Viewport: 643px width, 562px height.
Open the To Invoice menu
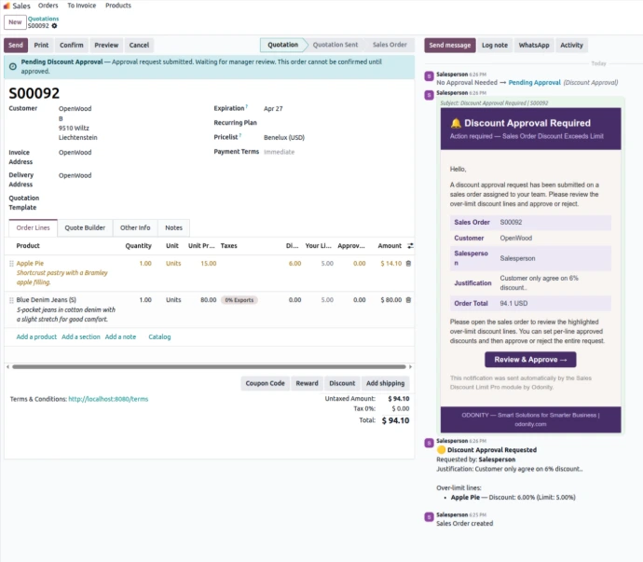[81, 6]
